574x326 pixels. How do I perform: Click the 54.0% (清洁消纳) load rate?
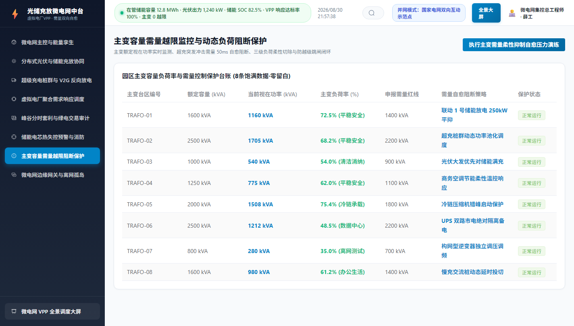(343, 162)
